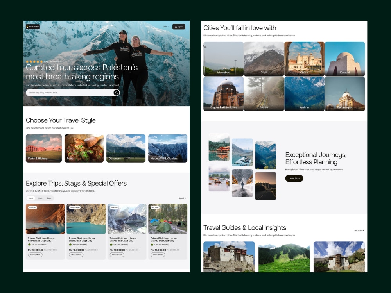Click the Sign in button
The image size is (391, 293).
(179, 27)
